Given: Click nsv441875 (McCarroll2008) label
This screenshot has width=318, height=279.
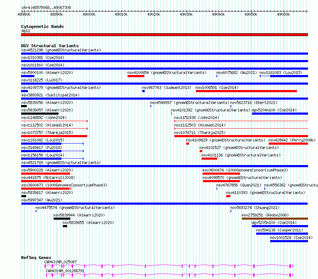Looking at the screenshot, I should [48, 178].
